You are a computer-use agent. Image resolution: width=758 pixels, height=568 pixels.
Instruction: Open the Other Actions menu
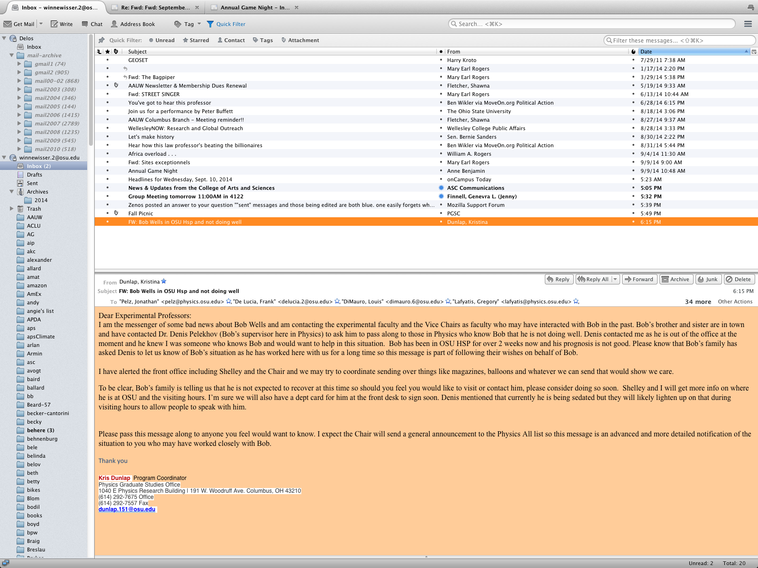point(735,302)
